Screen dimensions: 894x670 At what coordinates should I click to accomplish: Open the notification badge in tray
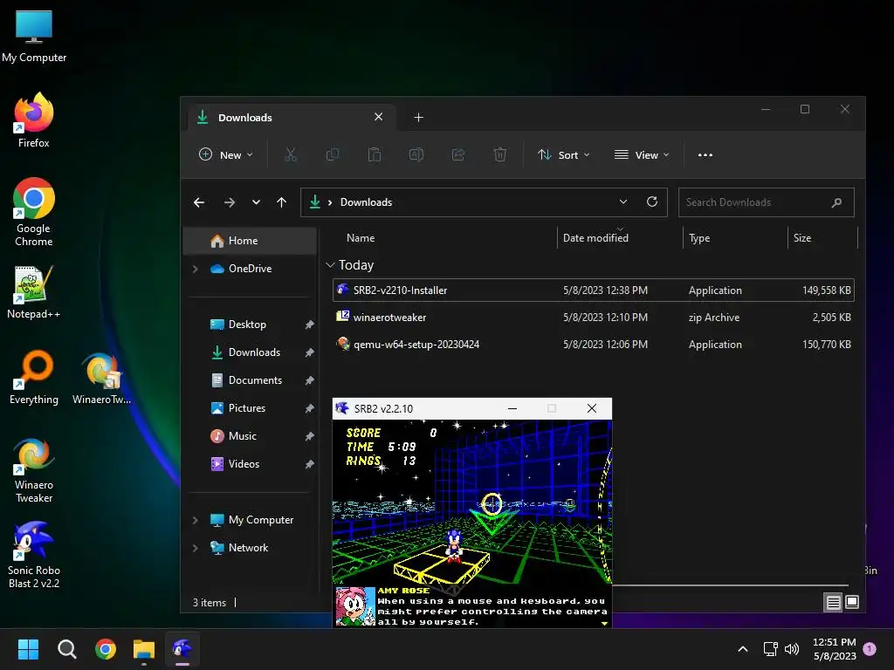pyautogui.click(x=870, y=648)
